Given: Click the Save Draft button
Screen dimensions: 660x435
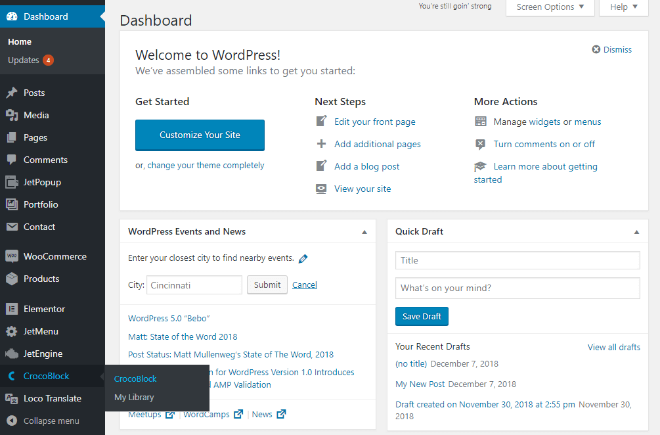Looking at the screenshot, I should point(422,316).
